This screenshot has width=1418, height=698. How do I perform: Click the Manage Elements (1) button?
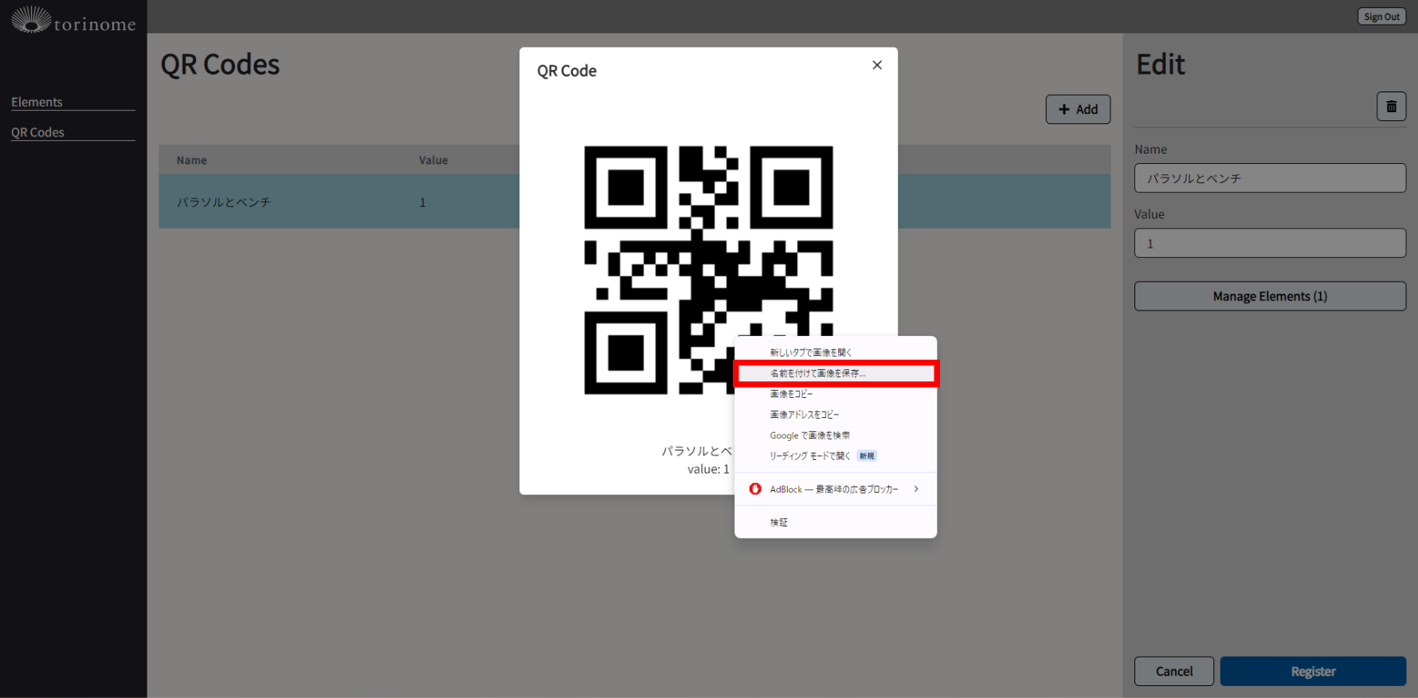[x=1269, y=296]
